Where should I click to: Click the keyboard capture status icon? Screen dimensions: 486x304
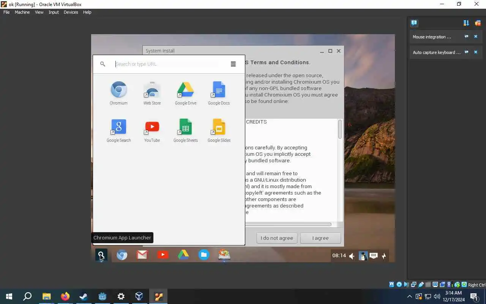(464, 285)
